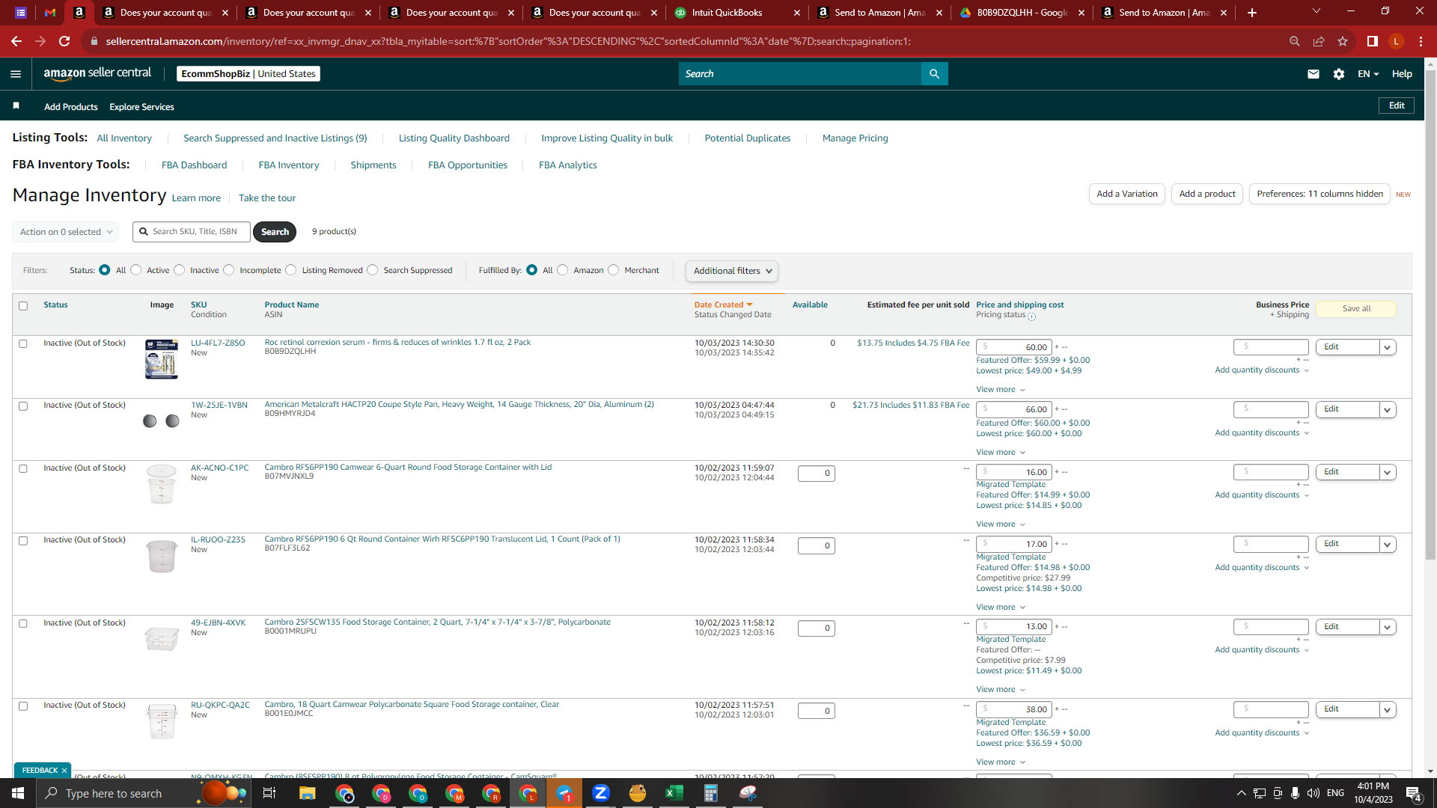This screenshot has height=808, width=1437.
Task: Open Edit dropdown arrow for Roc retinol row
Action: [x=1388, y=347]
